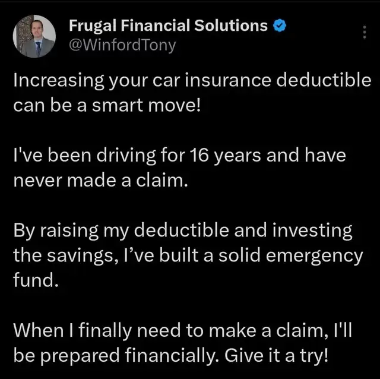Open the Frugal Financial Solutions profile photo
The height and width of the screenshot is (379, 380).
(34, 36)
